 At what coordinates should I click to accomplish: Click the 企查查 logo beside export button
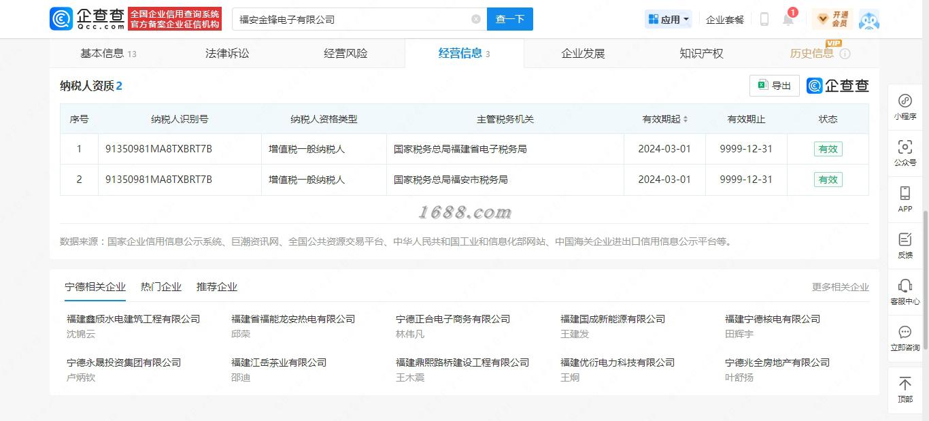click(838, 86)
